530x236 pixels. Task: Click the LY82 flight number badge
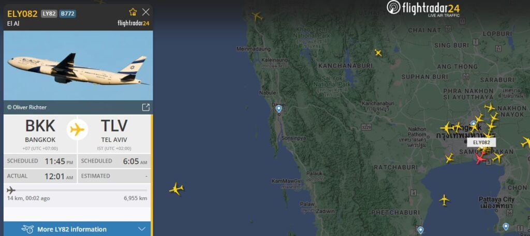[49, 14]
